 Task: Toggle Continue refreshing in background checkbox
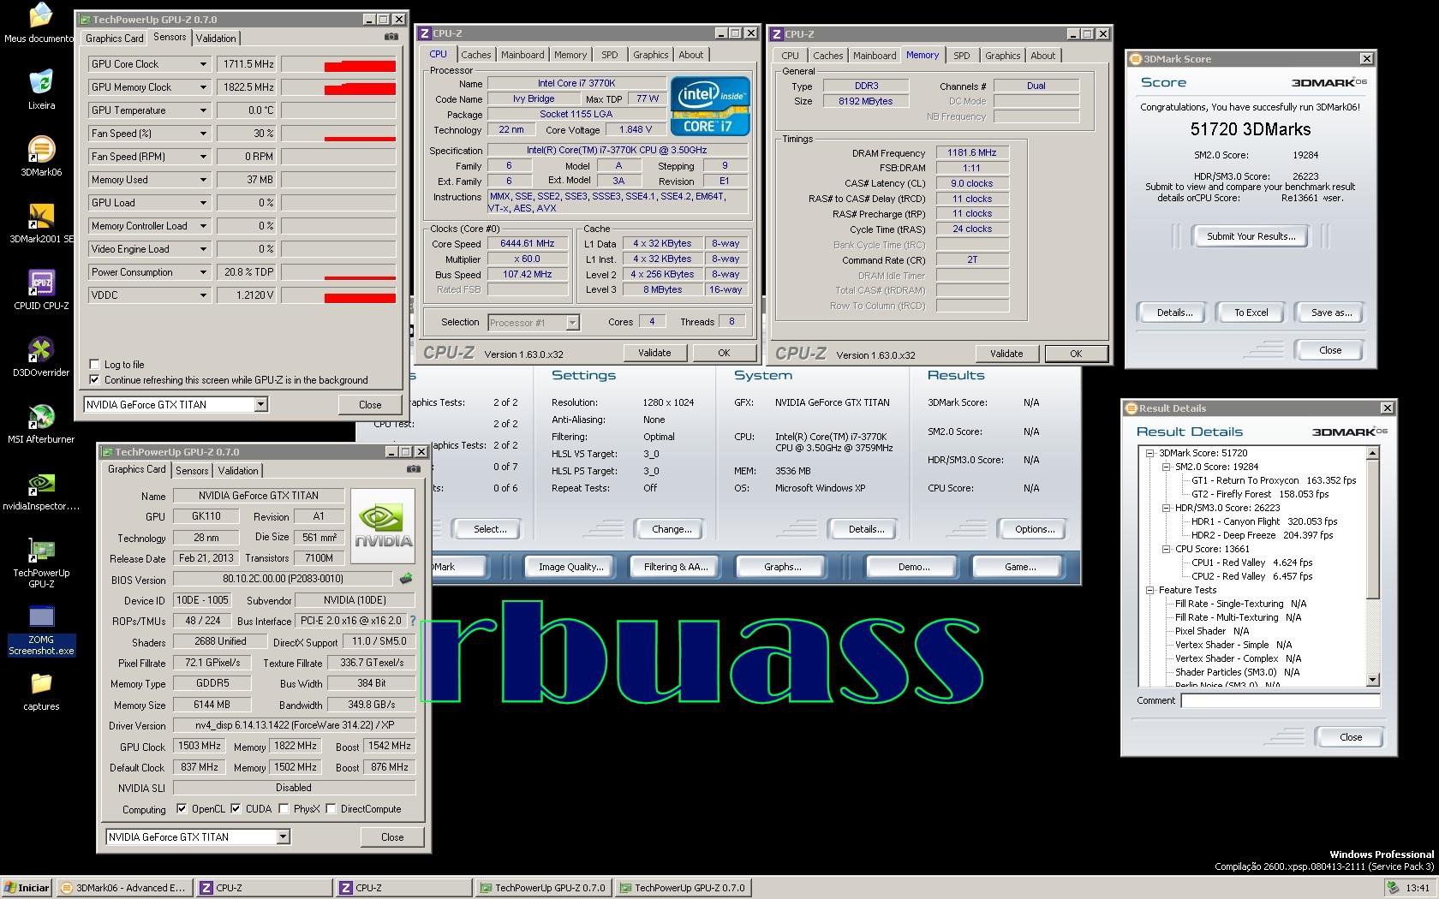(x=95, y=379)
